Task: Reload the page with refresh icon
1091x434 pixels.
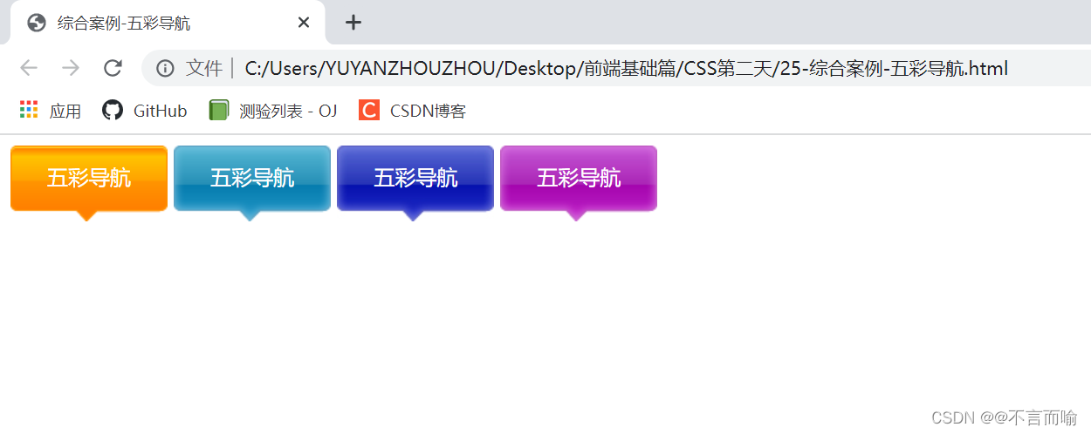Action: [113, 68]
